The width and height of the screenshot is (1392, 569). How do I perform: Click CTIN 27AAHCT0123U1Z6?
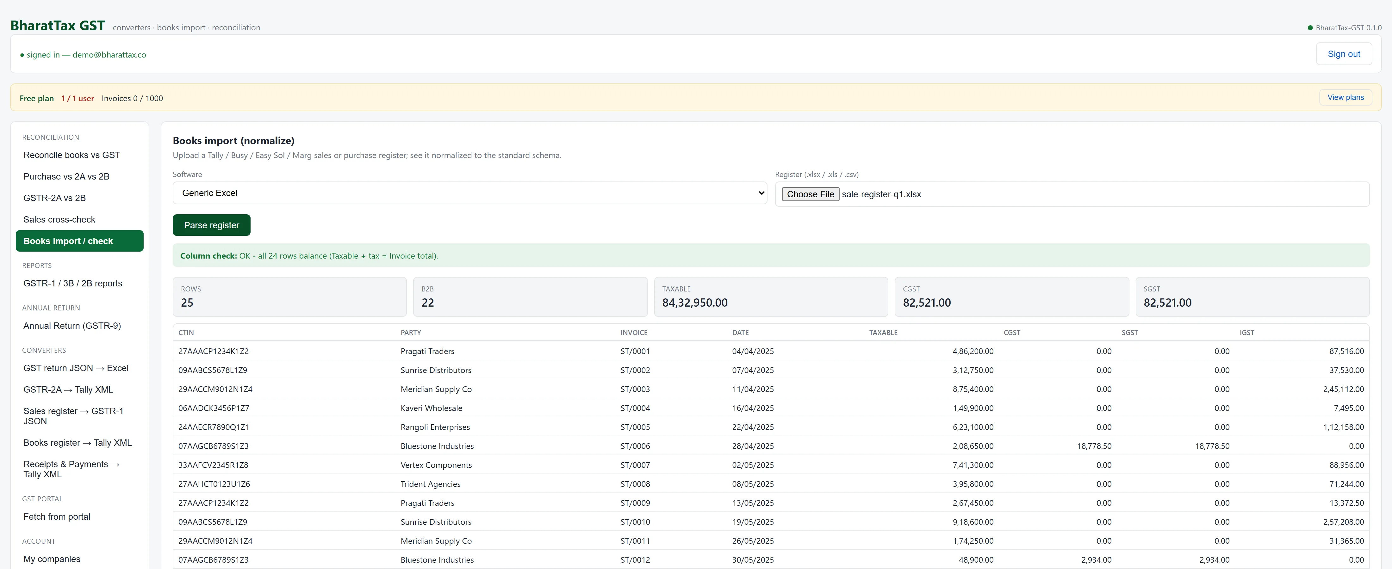(214, 484)
